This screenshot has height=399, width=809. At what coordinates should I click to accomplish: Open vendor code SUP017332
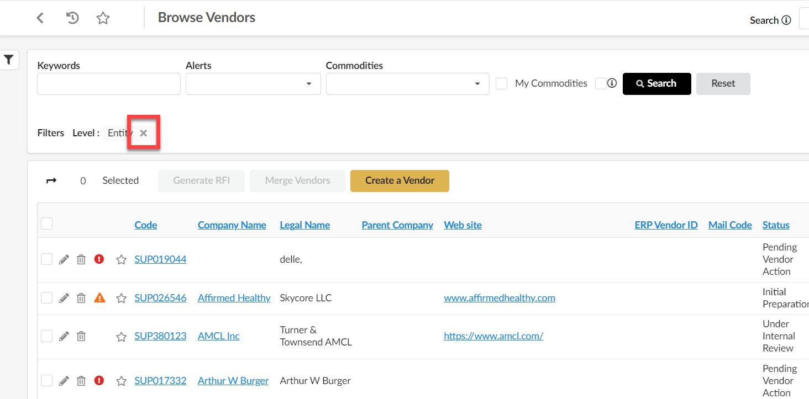[x=160, y=381]
